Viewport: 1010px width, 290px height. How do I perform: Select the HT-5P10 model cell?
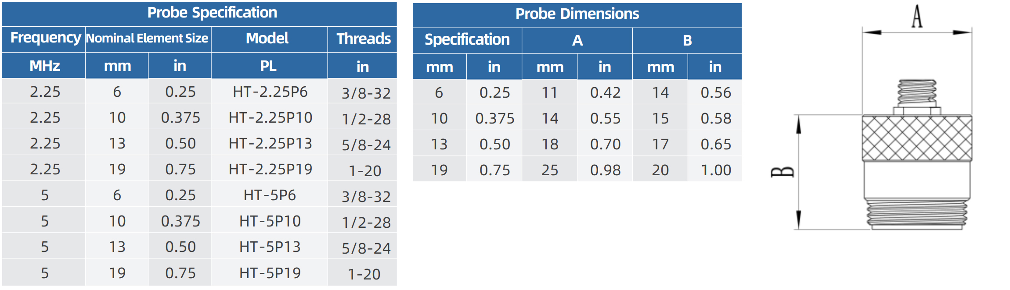(270, 221)
